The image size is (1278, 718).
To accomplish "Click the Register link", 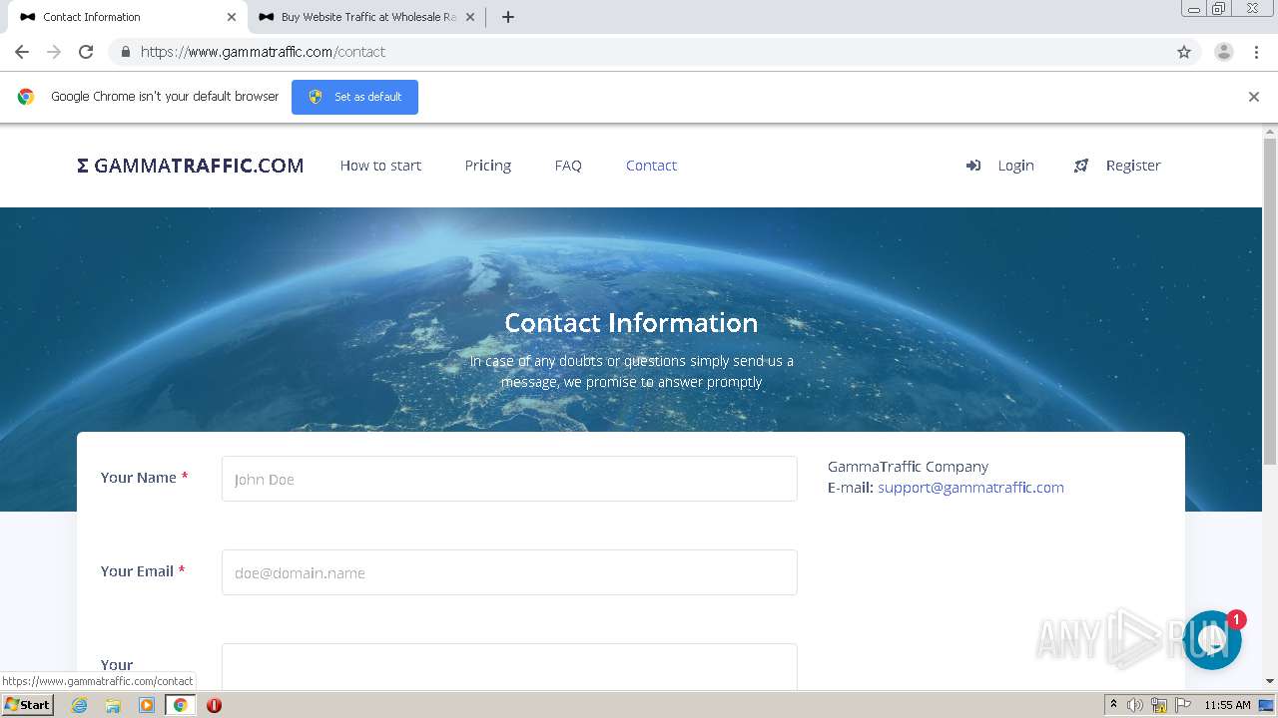I will click(x=1133, y=166).
